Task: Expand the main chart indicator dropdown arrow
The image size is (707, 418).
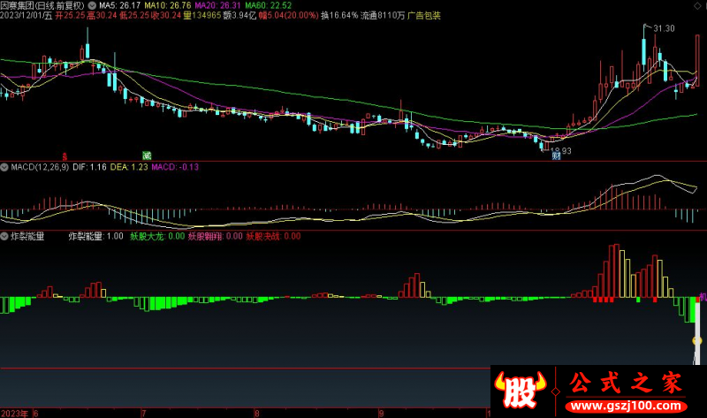Action: [93, 4]
